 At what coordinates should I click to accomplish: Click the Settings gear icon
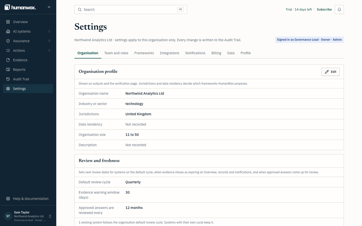pyautogui.click(x=8, y=89)
